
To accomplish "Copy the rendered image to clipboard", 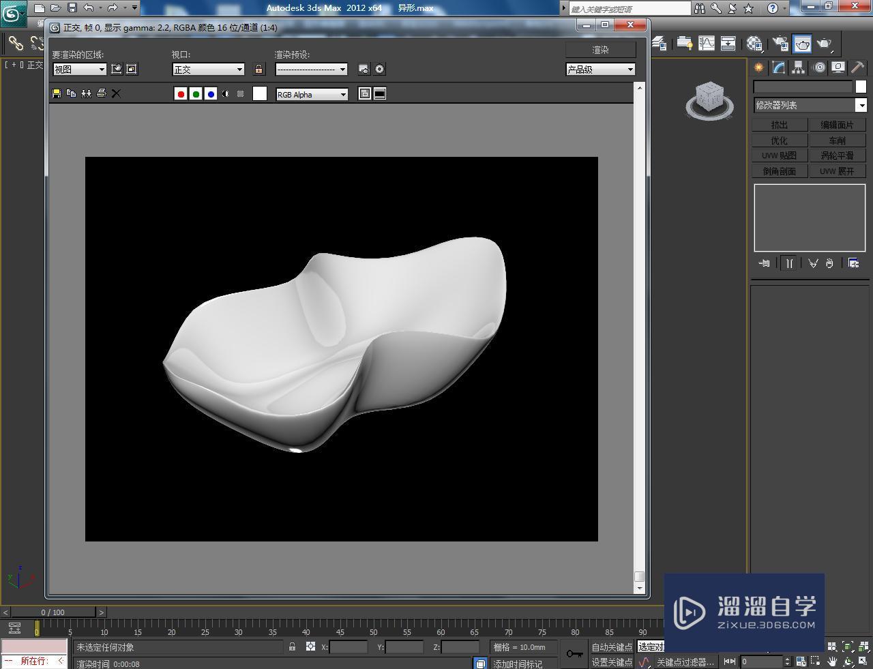I will [71, 93].
